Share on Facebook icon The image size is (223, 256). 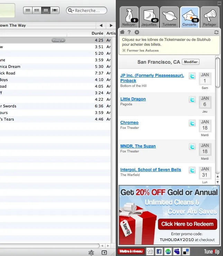pos(159,251)
